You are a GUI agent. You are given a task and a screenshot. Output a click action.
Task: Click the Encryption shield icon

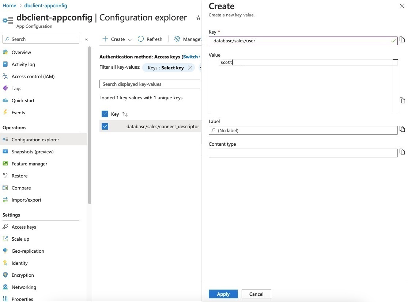tap(5, 275)
